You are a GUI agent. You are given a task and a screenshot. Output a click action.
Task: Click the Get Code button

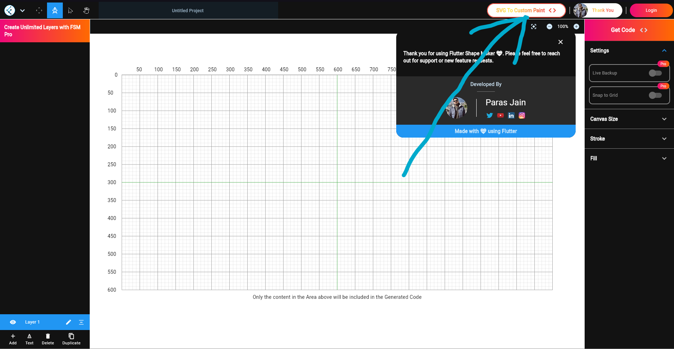pyautogui.click(x=629, y=30)
